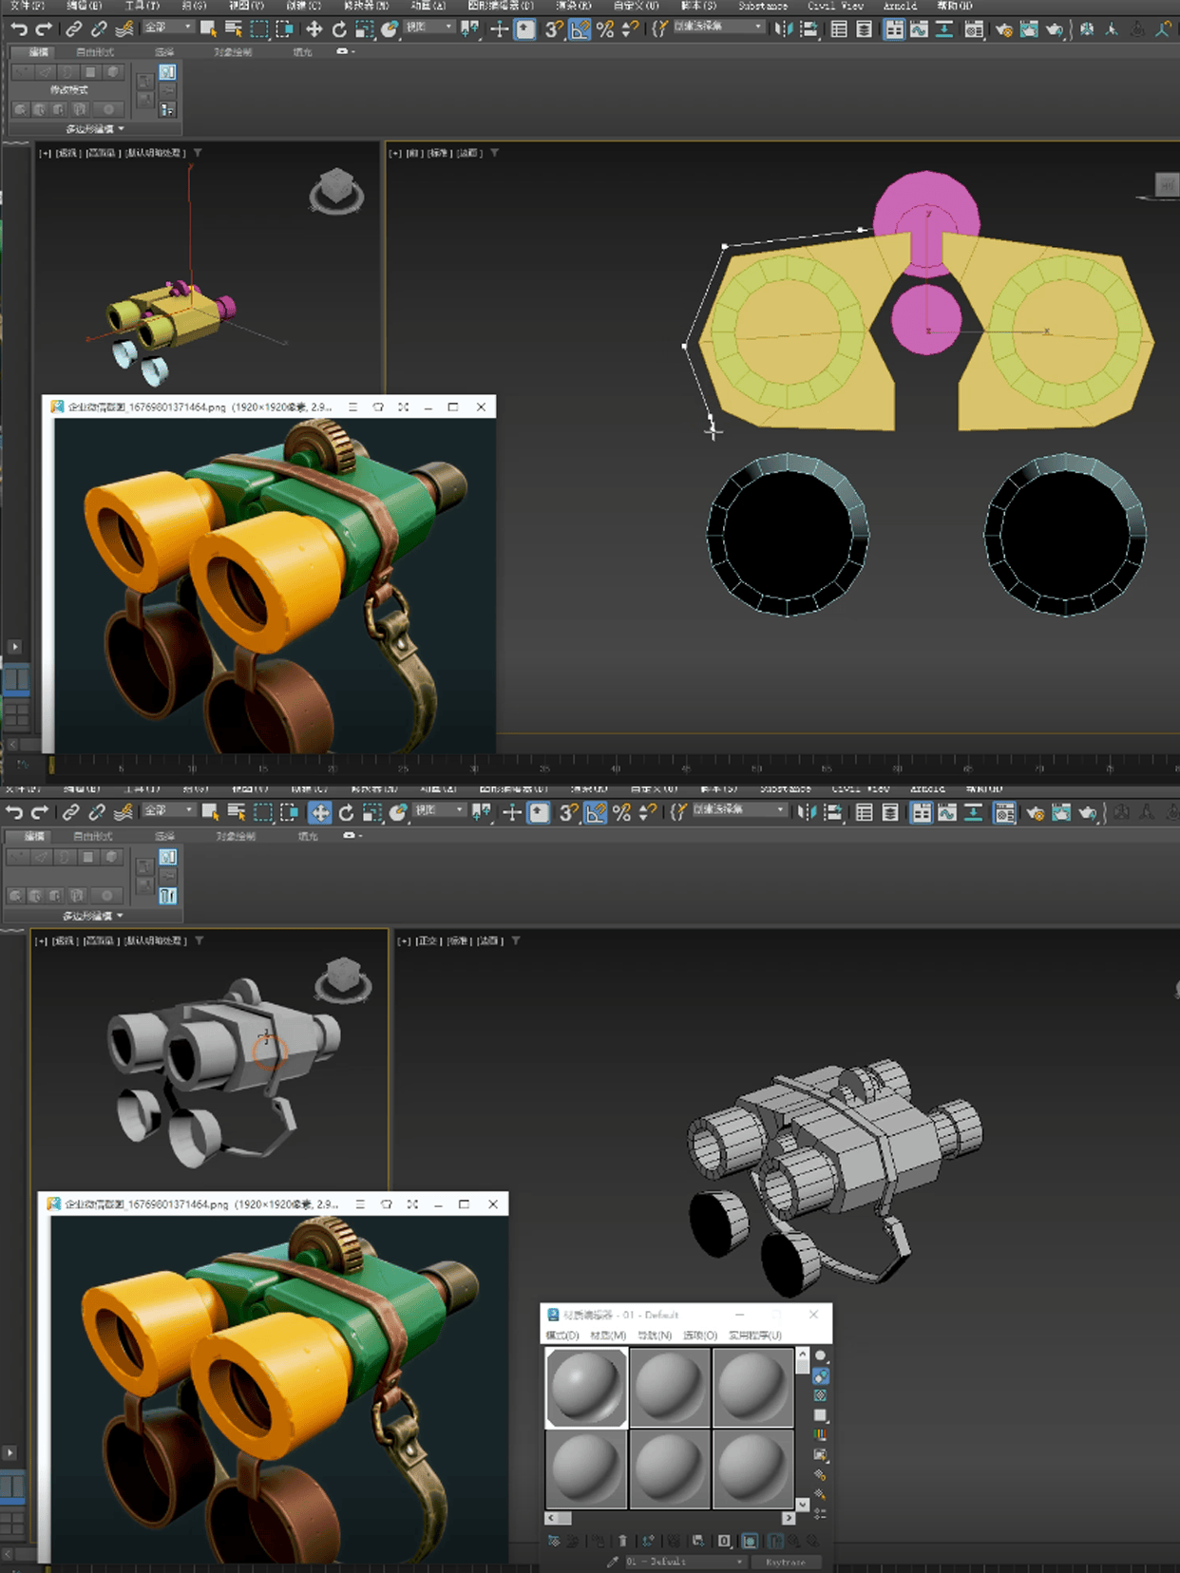Select the first material sample sphere slot

click(586, 1388)
